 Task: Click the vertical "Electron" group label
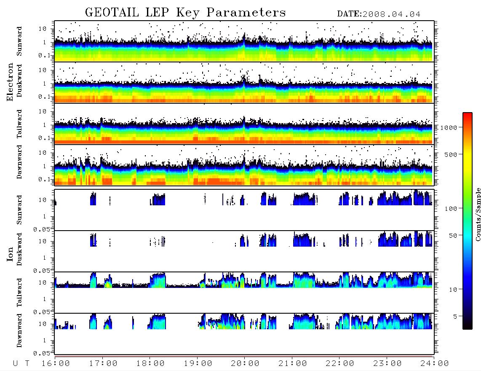10,82
